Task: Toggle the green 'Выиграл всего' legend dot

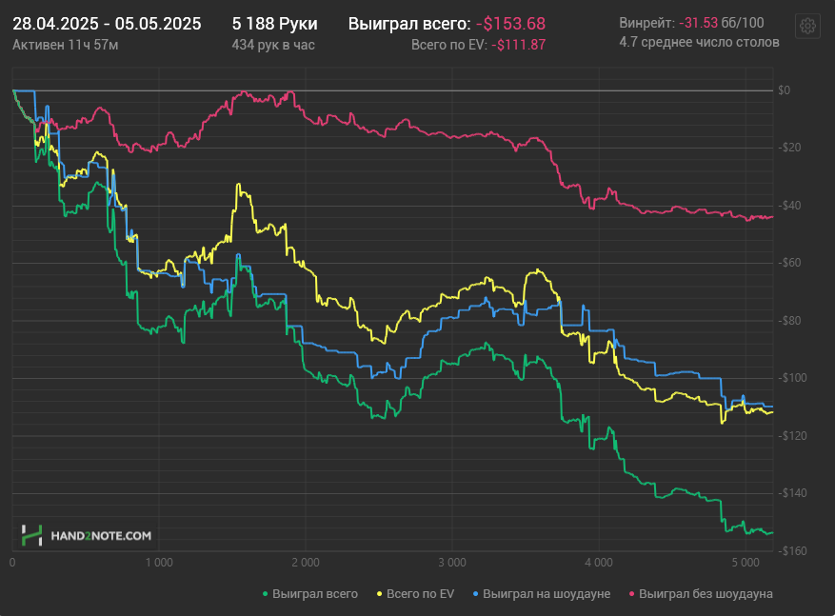Action: (266, 594)
